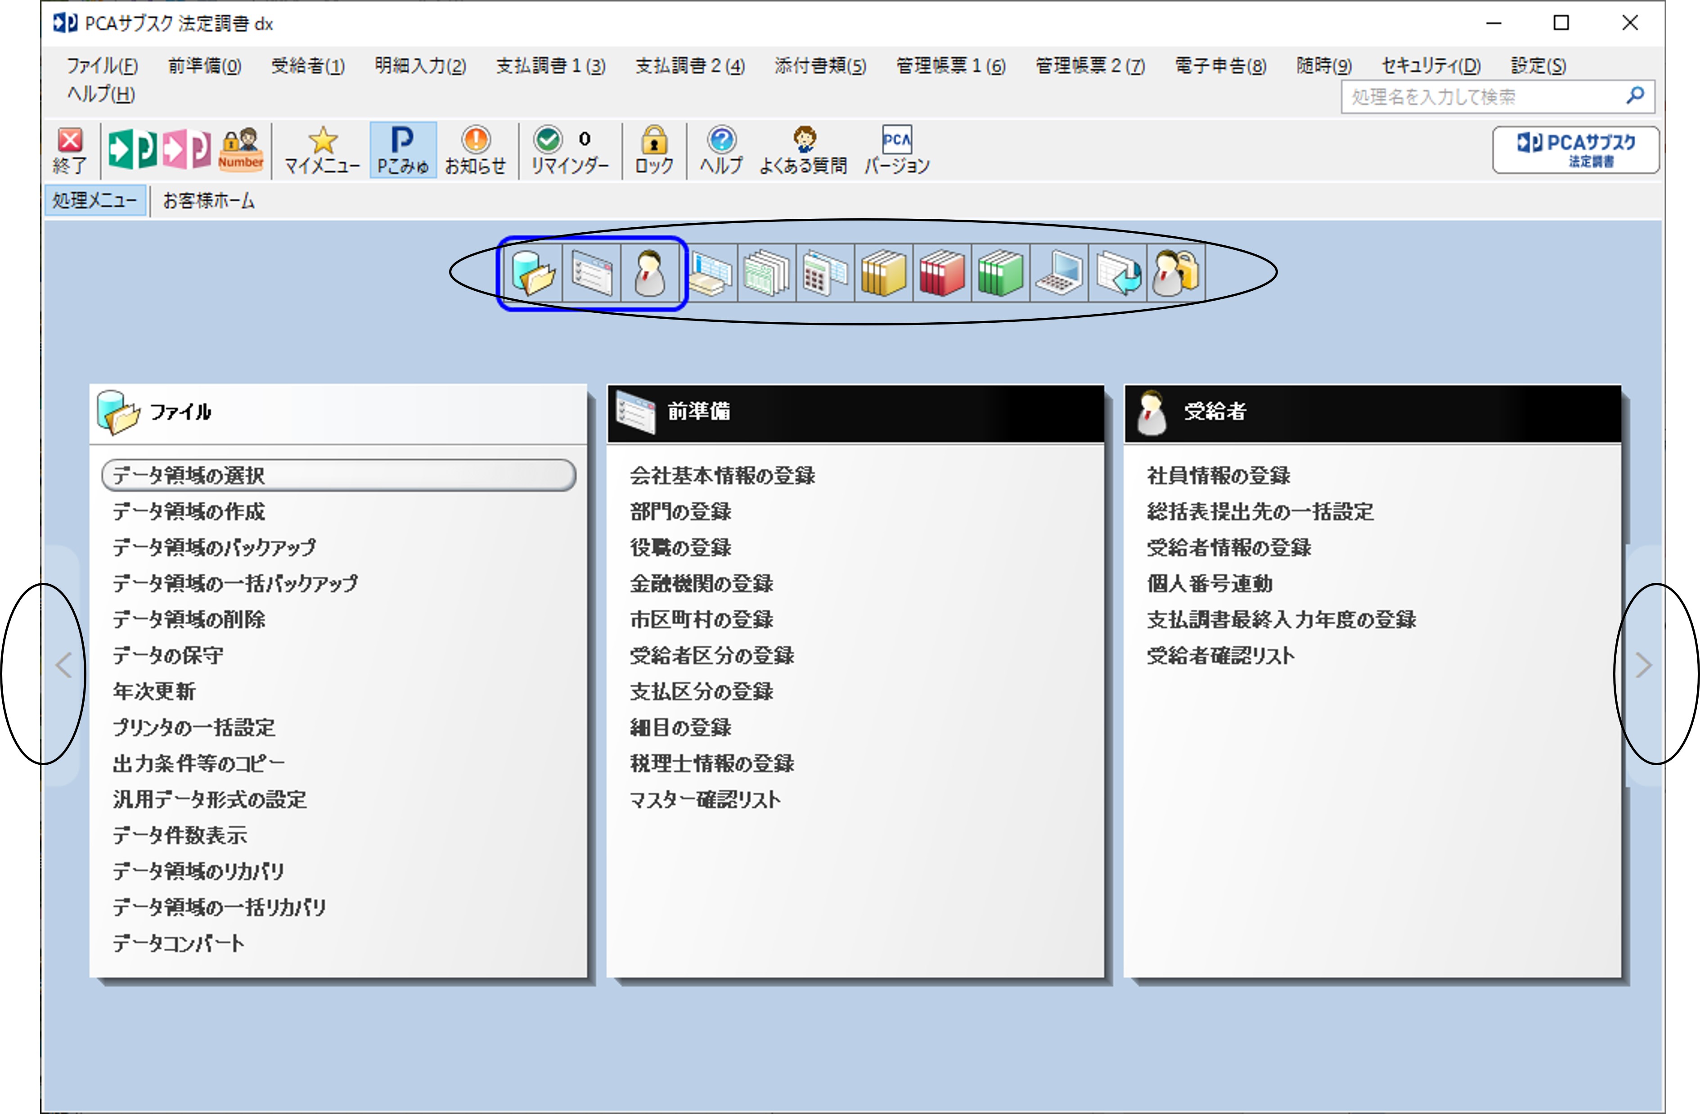Viewport: 1700px width, 1114px height.
Task: Open the 電子申告(8) menu
Action: coord(1221,66)
